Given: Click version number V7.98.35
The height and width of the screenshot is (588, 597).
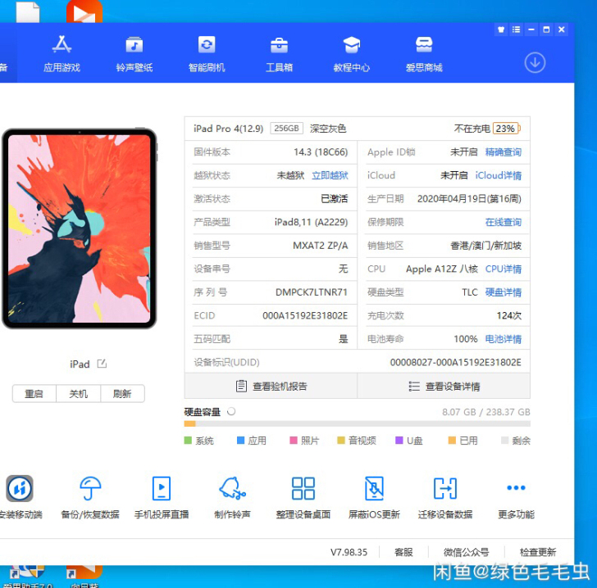Looking at the screenshot, I should pos(349,552).
